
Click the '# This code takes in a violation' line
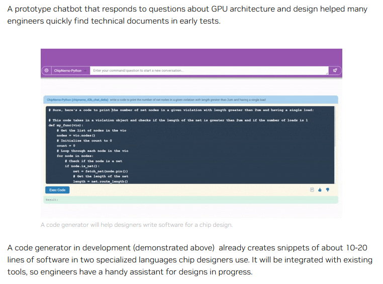point(178,120)
